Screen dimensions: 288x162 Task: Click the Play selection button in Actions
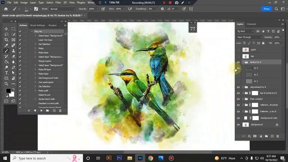click(x=41, y=111)
